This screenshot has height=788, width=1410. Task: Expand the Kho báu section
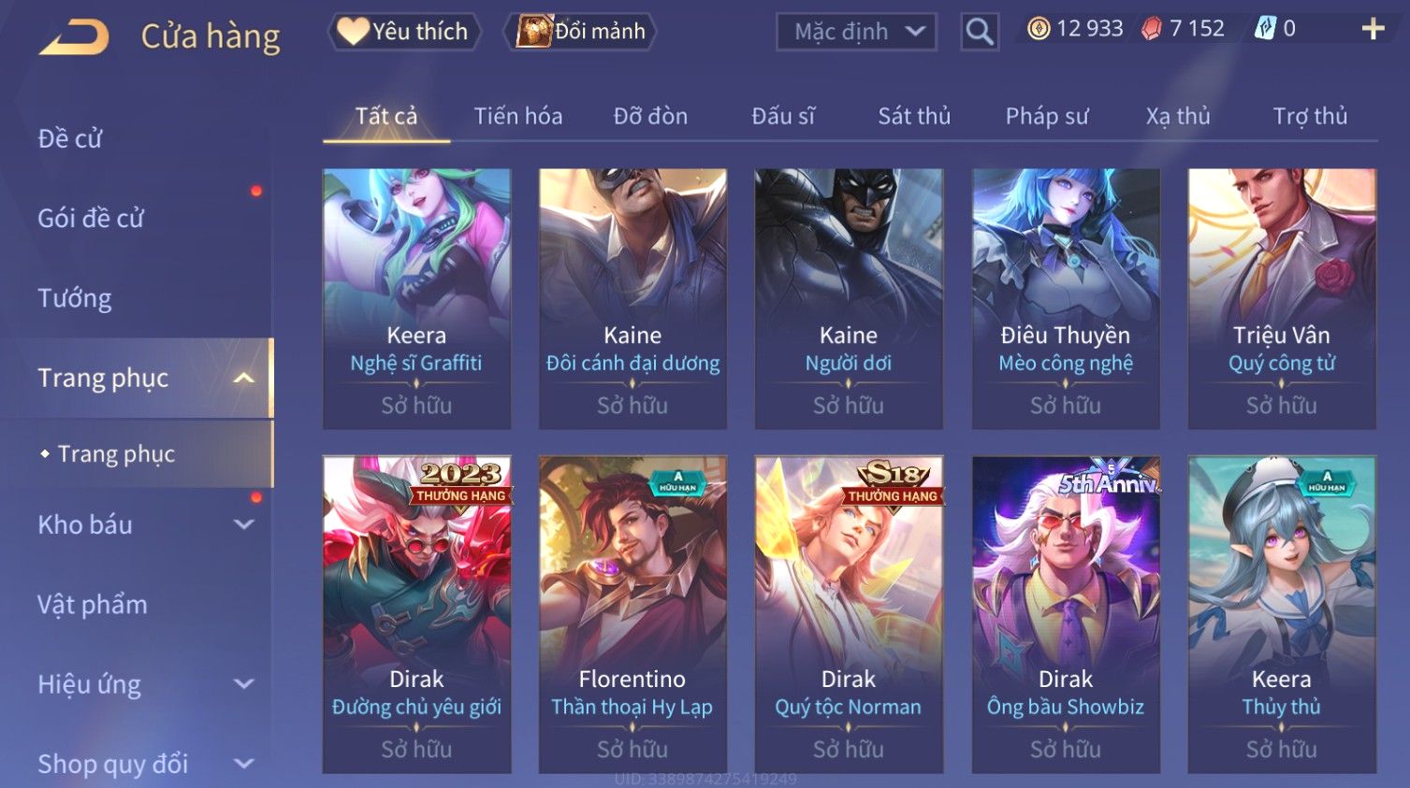coord(243,525)
